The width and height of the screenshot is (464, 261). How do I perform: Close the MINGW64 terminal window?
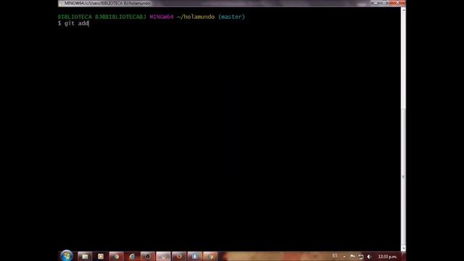click(397, 3)
